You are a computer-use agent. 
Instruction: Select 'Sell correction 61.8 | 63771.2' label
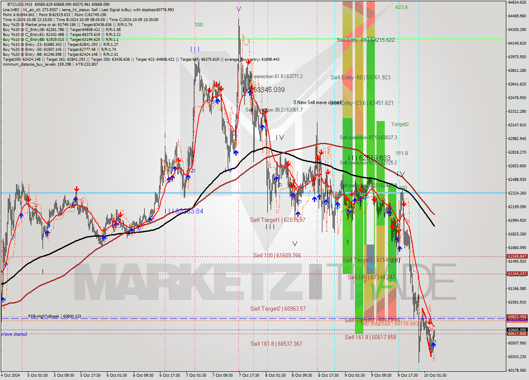(x=274, y=76)
